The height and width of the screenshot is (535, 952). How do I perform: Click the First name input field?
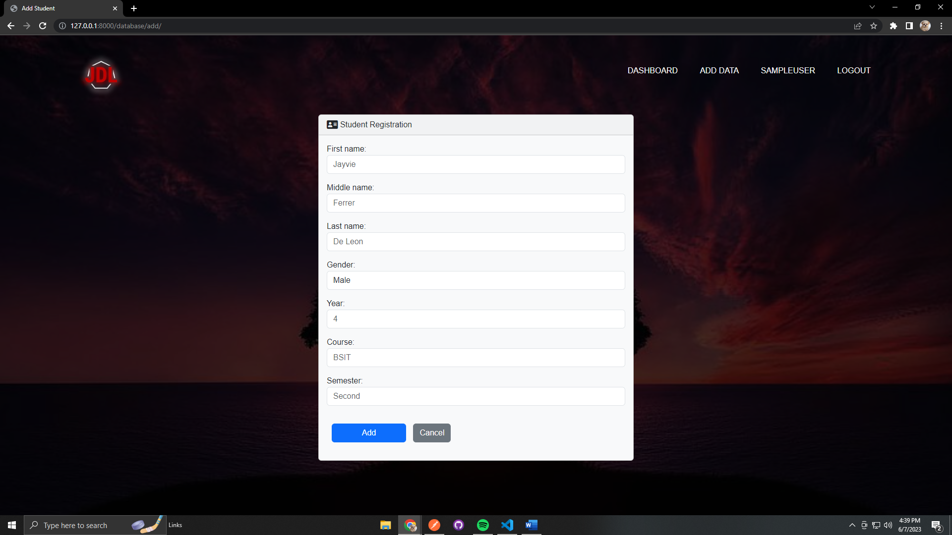pyautogui.click(x=476, y=164)
